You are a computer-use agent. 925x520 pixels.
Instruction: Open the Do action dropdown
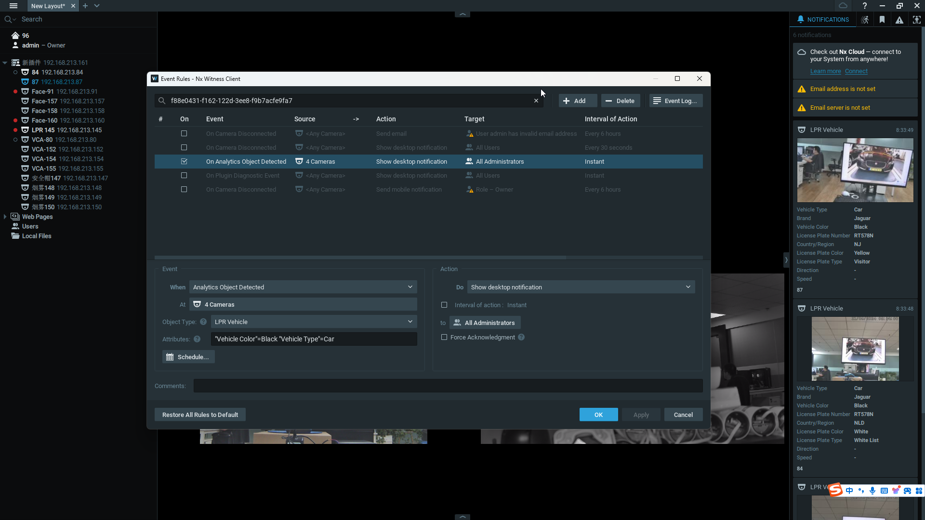[581, 287]
